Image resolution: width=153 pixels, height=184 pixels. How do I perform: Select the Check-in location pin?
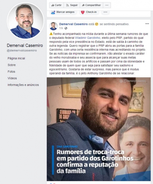[x=83, y=12]
